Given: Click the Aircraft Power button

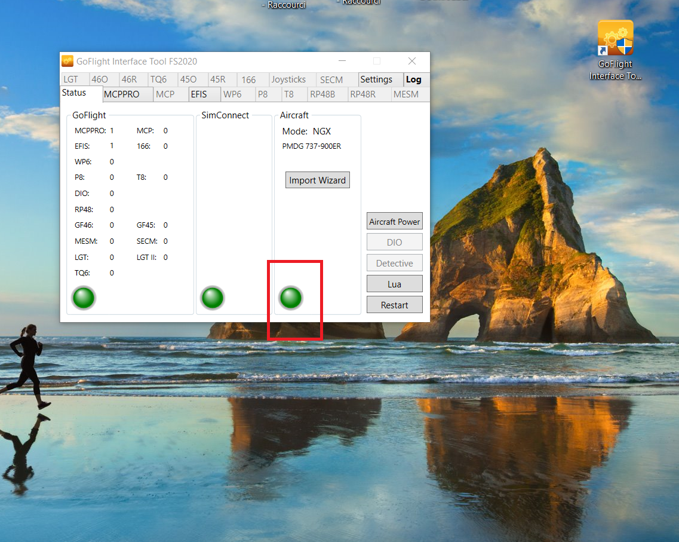Looking at the screenshot, I should click(395, 222).
